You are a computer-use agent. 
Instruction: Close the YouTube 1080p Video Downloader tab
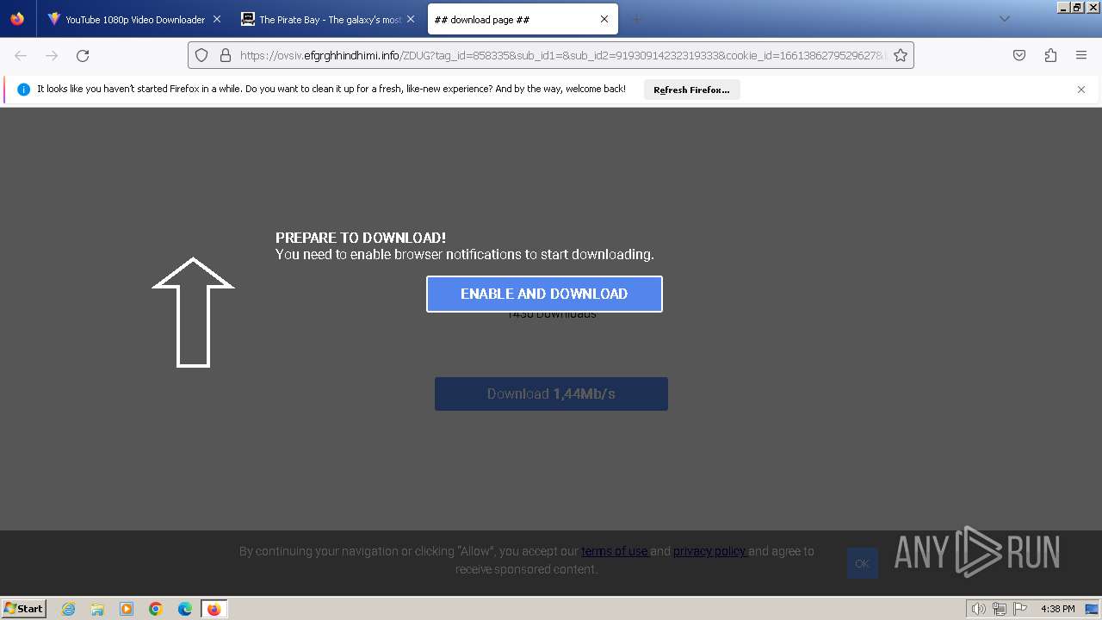(216, 19)
